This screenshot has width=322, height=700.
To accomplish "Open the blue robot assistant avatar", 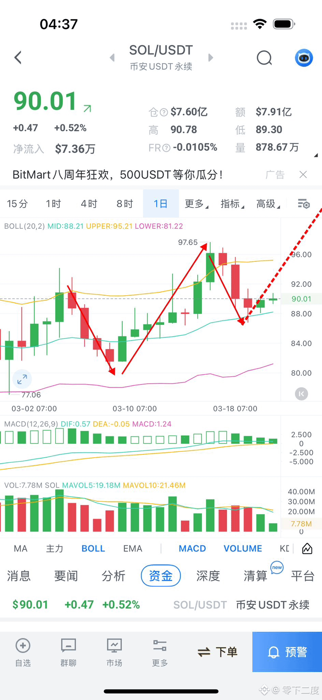I will [304, 58].
